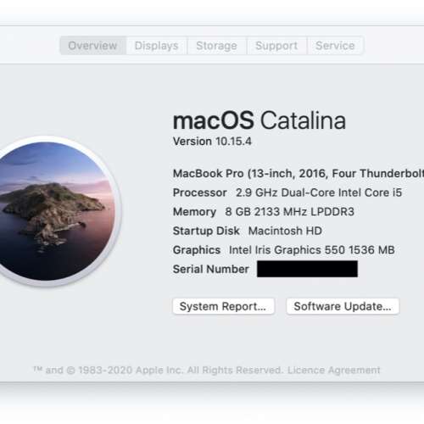This screenshot has height=424, width=424.
Task: Open the Storage tab
Action: tap(216, 46)
